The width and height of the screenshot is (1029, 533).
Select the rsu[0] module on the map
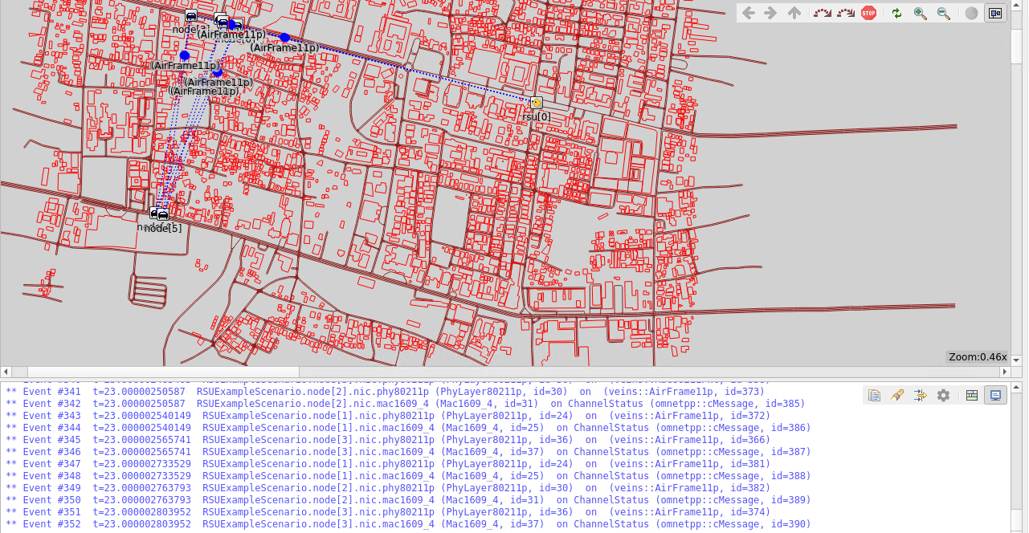click(536, 103)
